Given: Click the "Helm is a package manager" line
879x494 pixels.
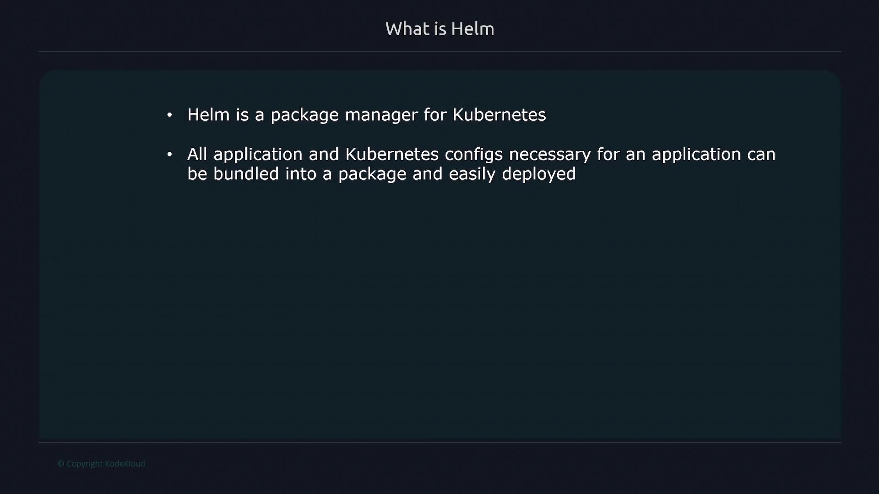Looking at the screenshot, I should (366, 115).
